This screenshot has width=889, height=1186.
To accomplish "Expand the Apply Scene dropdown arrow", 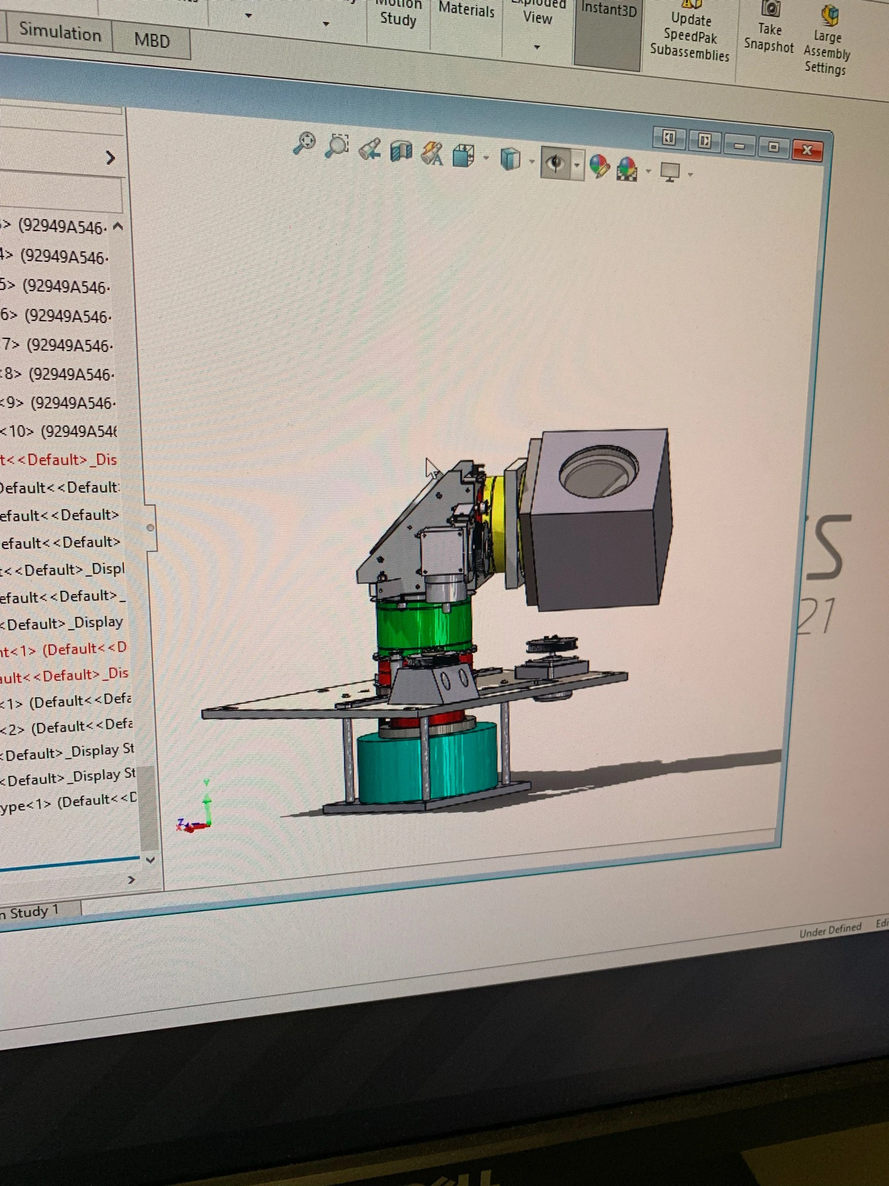I will coord(648,171).
